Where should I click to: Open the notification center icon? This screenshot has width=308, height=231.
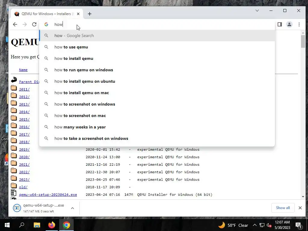pyautogui.click(x=299, y=225)
